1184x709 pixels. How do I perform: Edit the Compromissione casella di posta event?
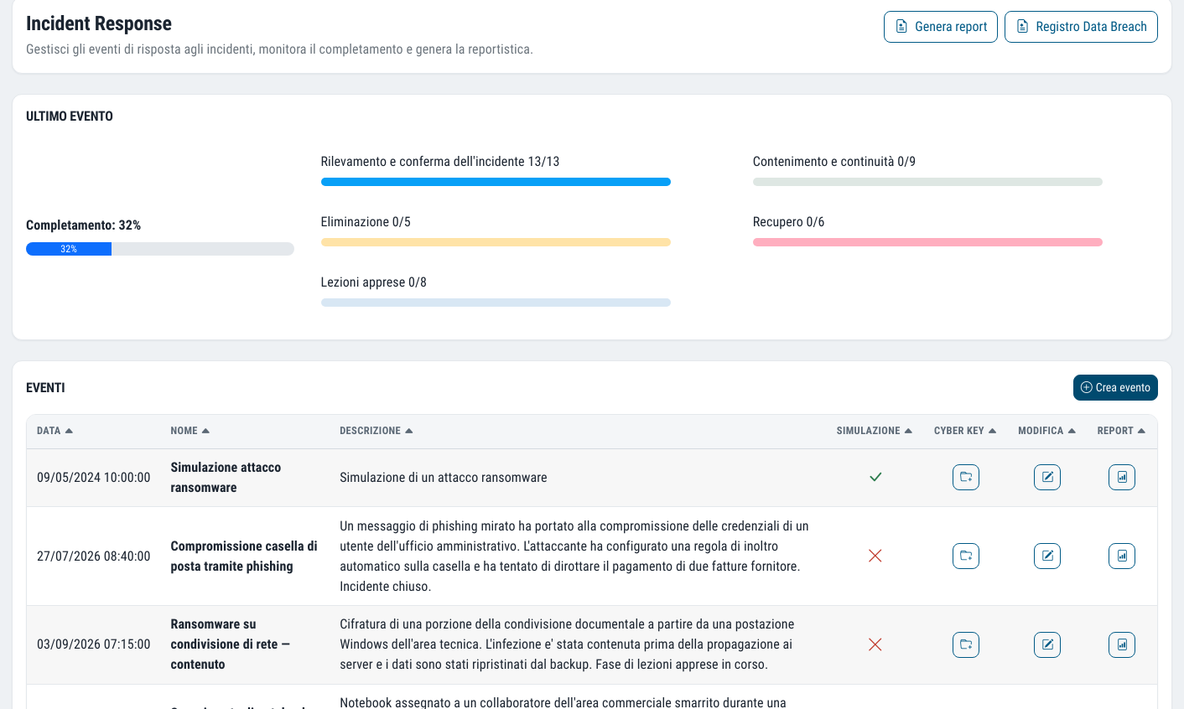(1047, 556)
